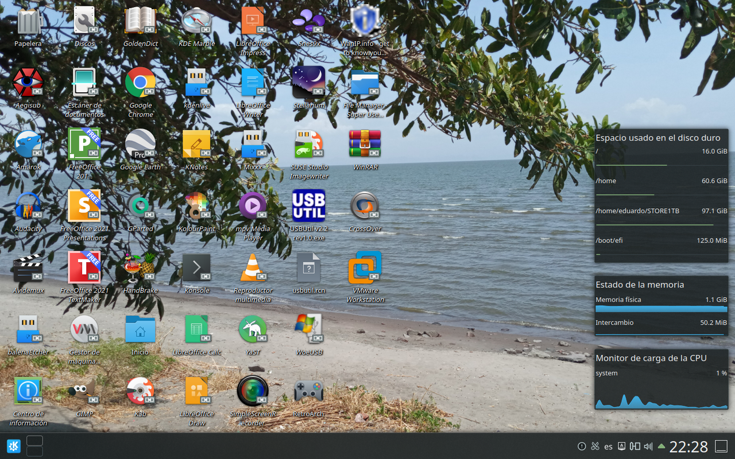The image size is (735, 459).
Task: Open Klipper clipboard scissors icon
Action: coord(595,446)
